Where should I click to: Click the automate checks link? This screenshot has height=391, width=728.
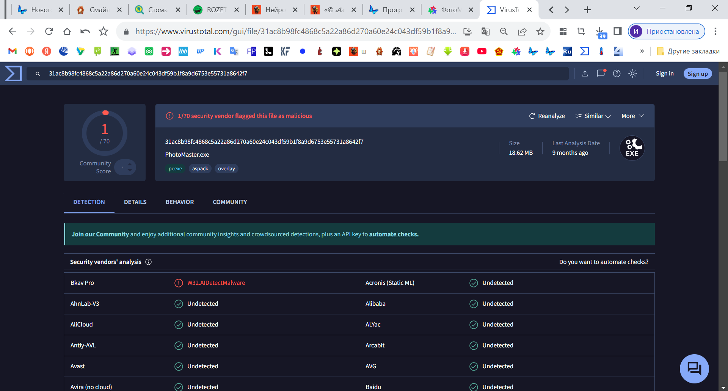point(394,234)
